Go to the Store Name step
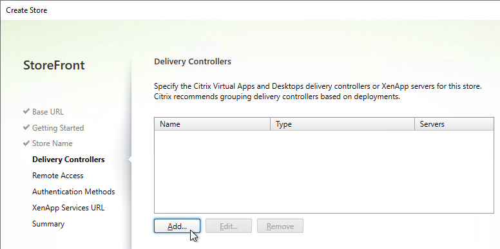This screenshot has height=249, width=500. click(x=52, y=143)
